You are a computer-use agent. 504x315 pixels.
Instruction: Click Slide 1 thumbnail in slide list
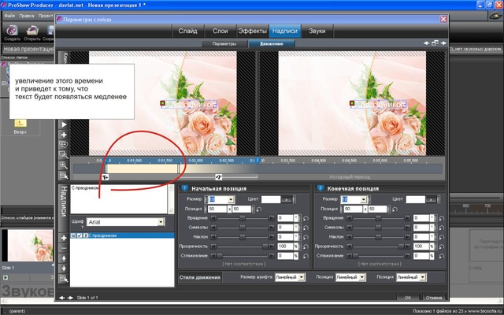point(31,246)
